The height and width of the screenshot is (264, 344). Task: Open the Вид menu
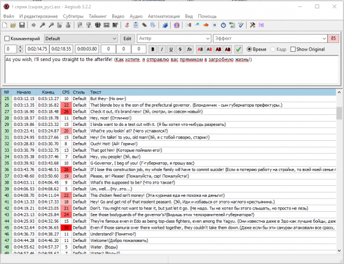pos(189,16)
